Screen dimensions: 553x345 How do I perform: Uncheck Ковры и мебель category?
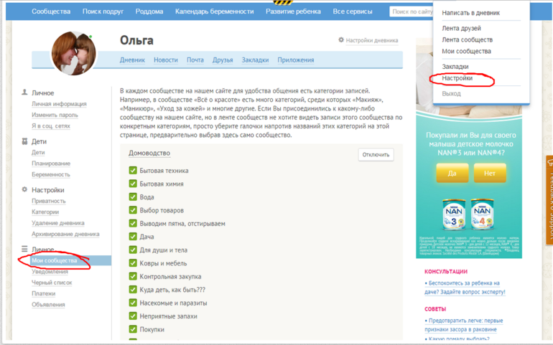(x=133, y=263)
